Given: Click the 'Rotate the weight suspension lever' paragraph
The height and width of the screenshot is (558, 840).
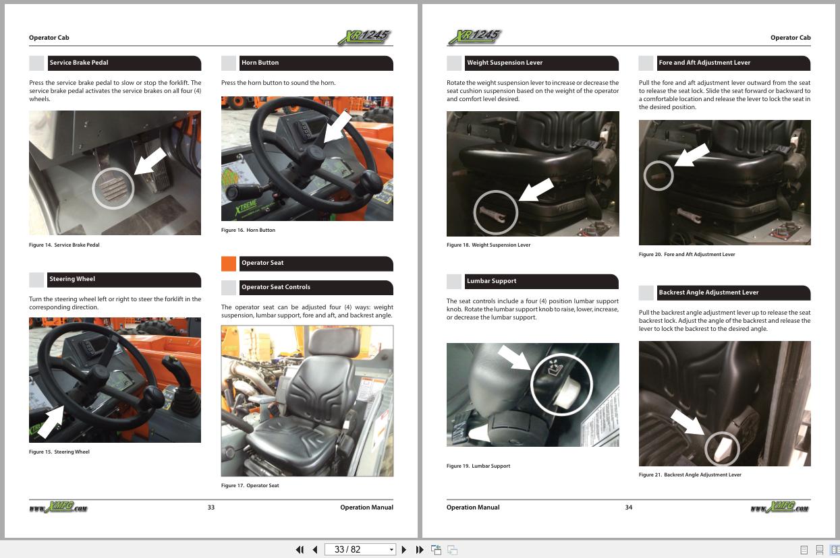Looking at the screenshot, I should tap(532, 91).
